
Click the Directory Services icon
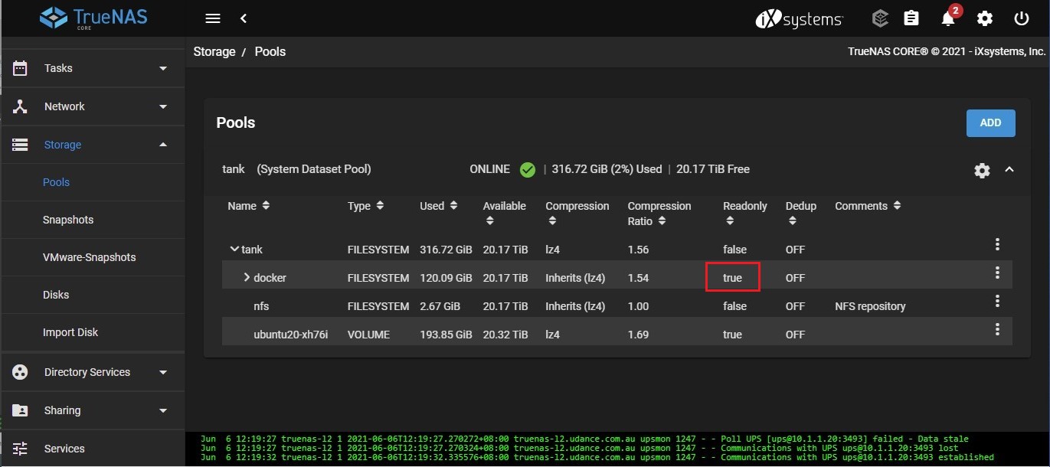21,372
